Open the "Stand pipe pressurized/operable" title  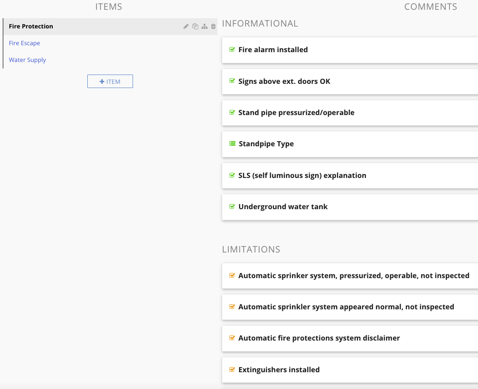(296, 113)
